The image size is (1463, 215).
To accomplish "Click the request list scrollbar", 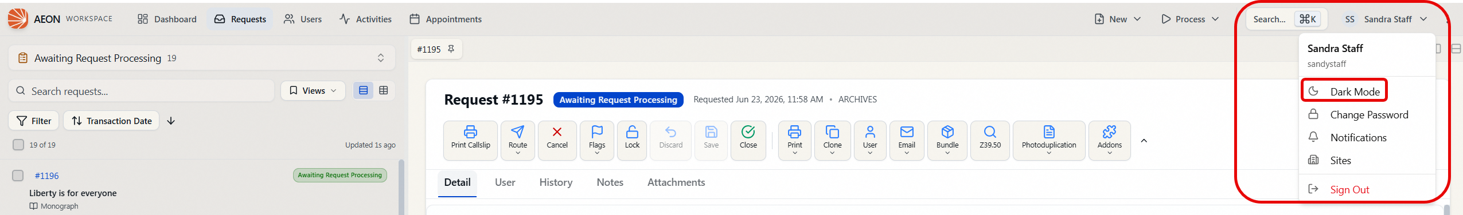I will coord(401,187).
